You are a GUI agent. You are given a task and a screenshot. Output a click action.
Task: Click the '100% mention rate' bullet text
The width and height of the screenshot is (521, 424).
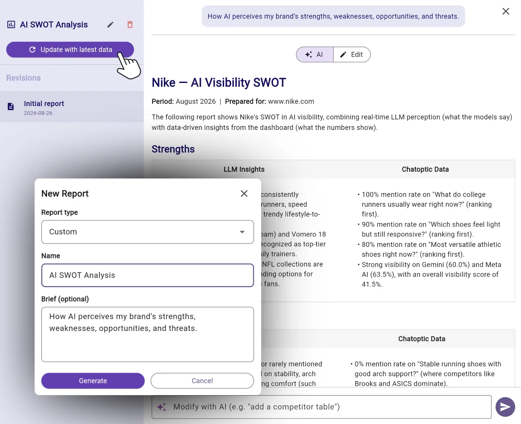point(427,204)
